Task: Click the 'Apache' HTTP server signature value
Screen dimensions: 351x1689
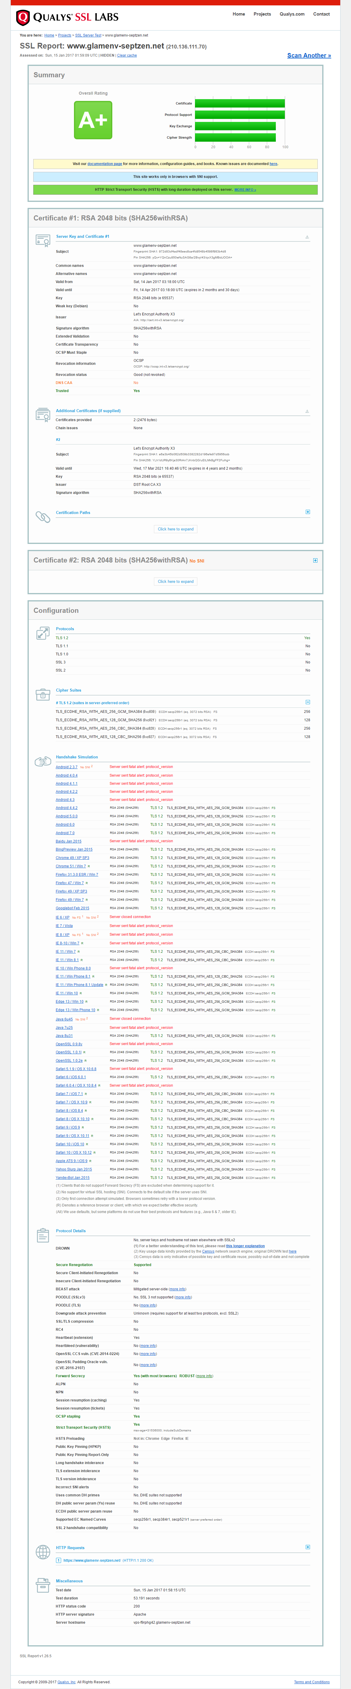Action: click(x=140, y=1614)
